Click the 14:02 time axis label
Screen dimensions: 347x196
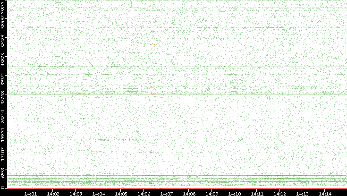53,194
